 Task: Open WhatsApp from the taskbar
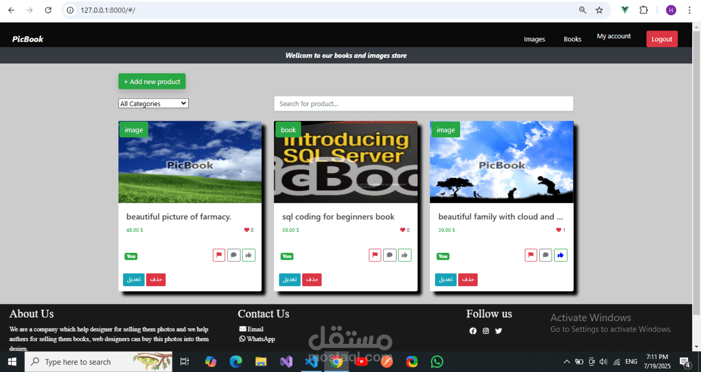coord(437,362)
